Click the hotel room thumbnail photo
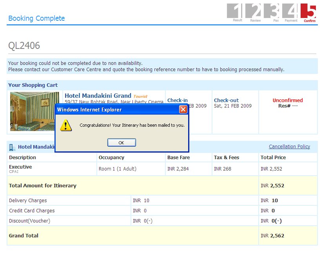 point(34,111)
